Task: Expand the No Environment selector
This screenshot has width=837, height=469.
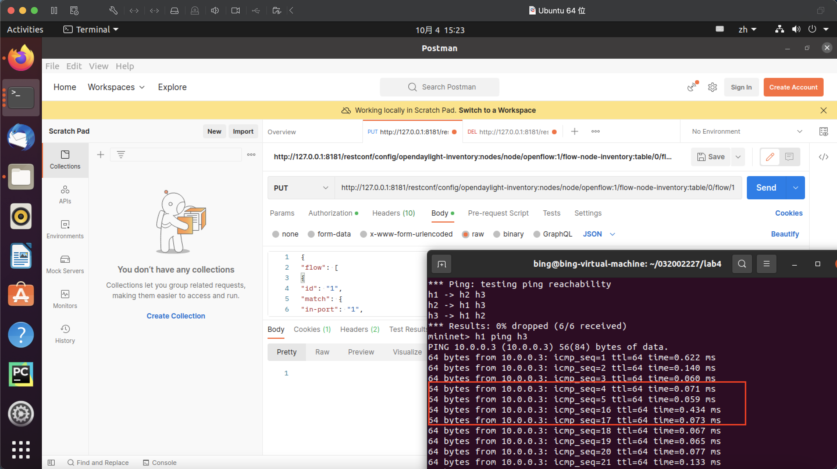Action: click(x=746, y=131)
